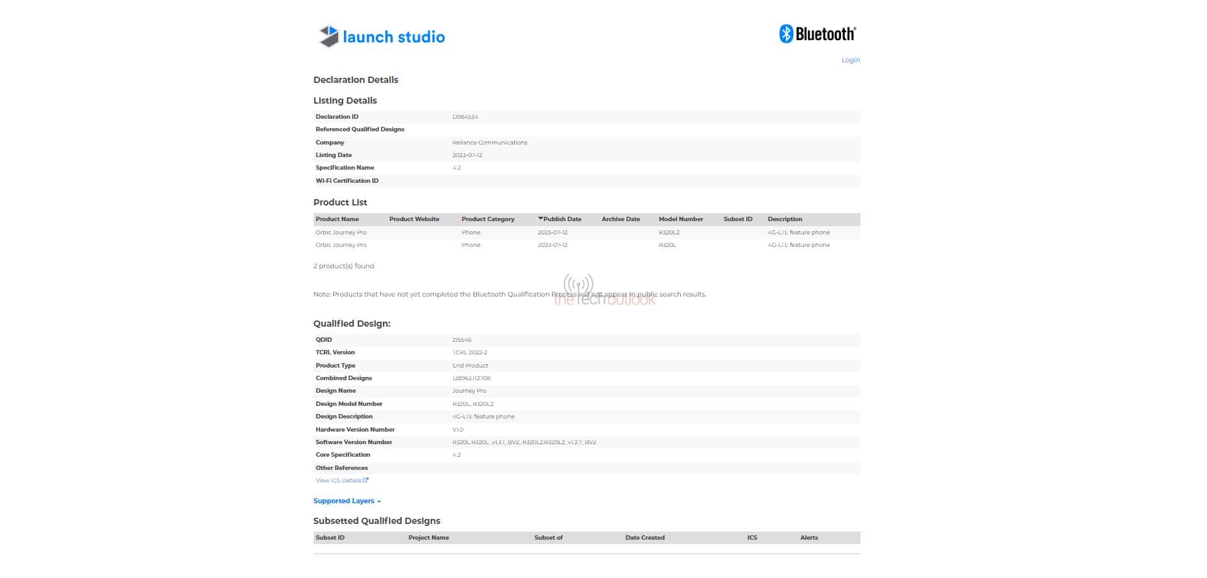The image size is (1207, 578).
Task: Click the Subset of column header
Action: coord(548,538)
